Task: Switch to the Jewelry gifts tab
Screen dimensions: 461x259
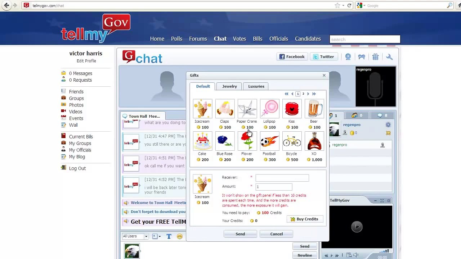Action: [229, 86]
